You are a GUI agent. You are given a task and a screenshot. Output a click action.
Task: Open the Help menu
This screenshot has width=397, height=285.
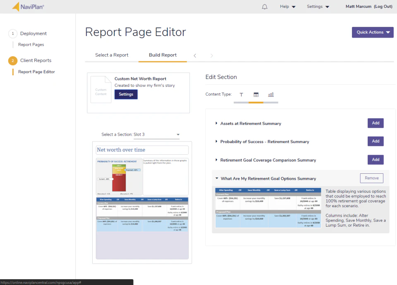point(287,6)
